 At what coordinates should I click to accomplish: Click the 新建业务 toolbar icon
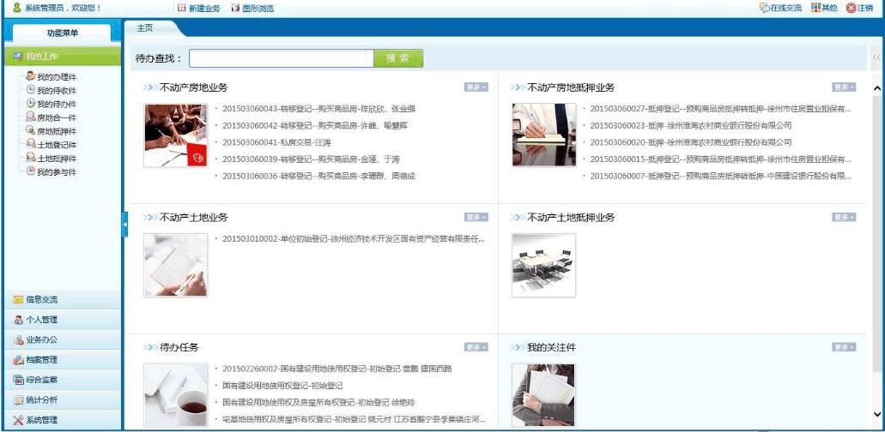pos(181,8)
